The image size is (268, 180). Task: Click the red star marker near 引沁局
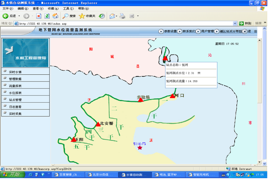(x=140, y=148)
